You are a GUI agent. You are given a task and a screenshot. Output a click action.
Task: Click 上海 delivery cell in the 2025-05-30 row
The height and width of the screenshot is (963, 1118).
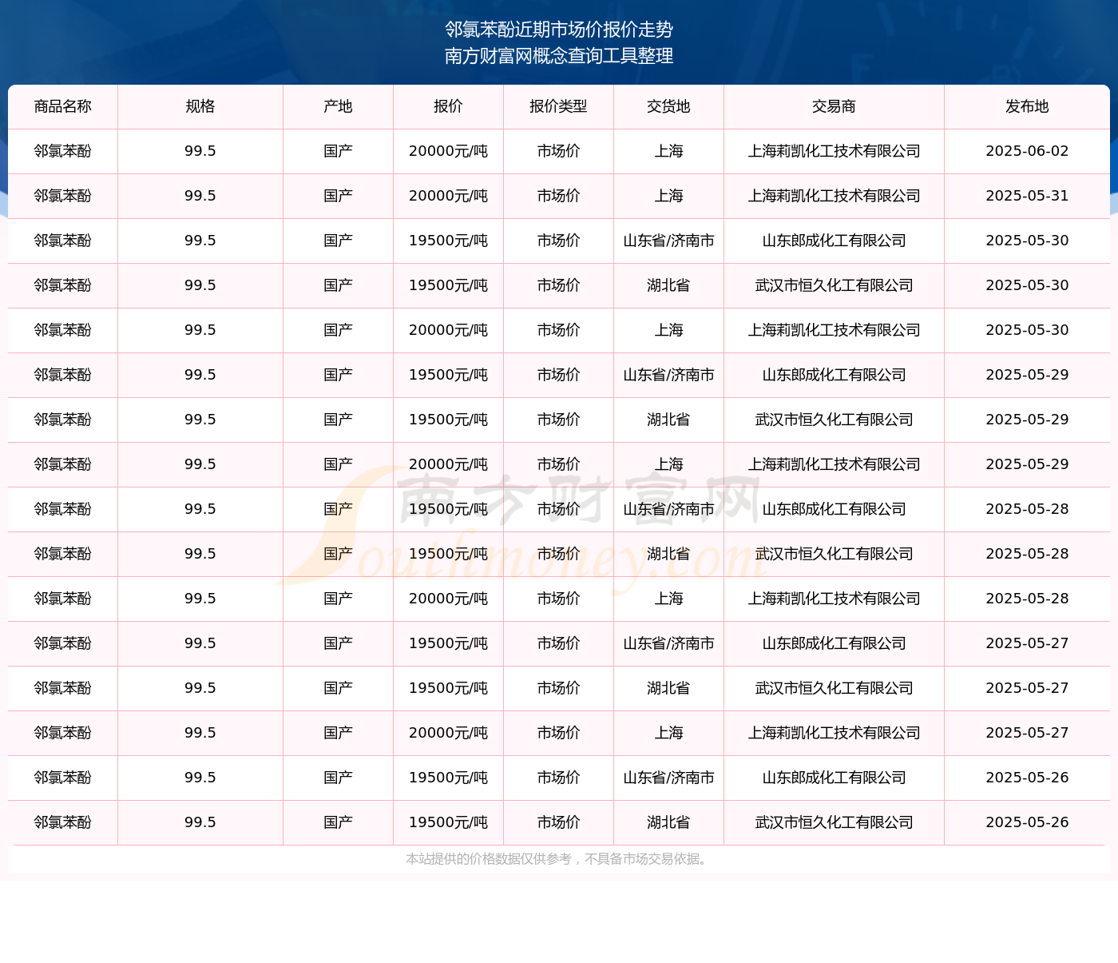(669, 330)
